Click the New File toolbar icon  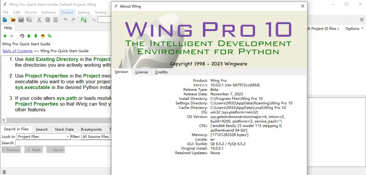pos(5,20)
